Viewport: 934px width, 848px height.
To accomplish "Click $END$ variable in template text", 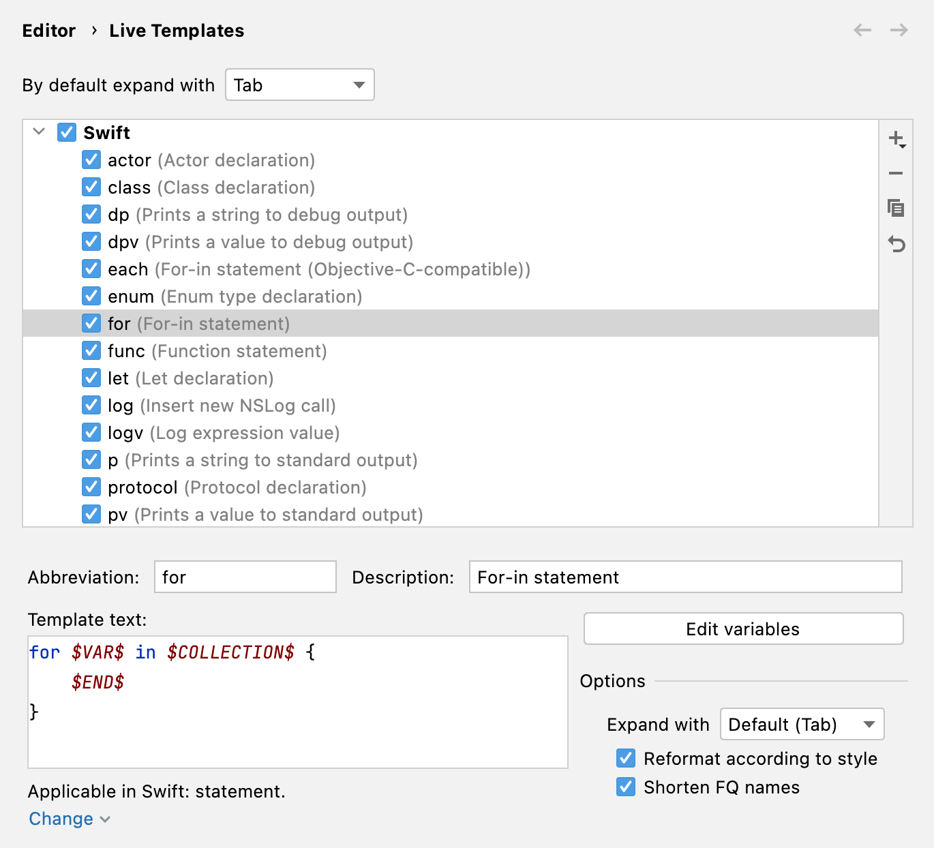I will pos(98,682).
